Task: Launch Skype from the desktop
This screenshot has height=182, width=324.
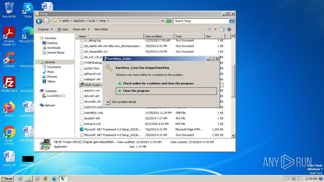Action: [28, 10]
